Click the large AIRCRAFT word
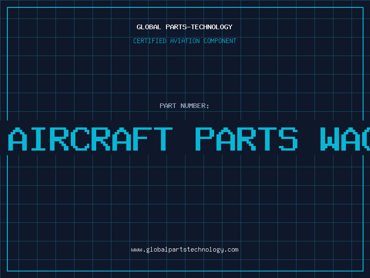 [x=90, y=139]
